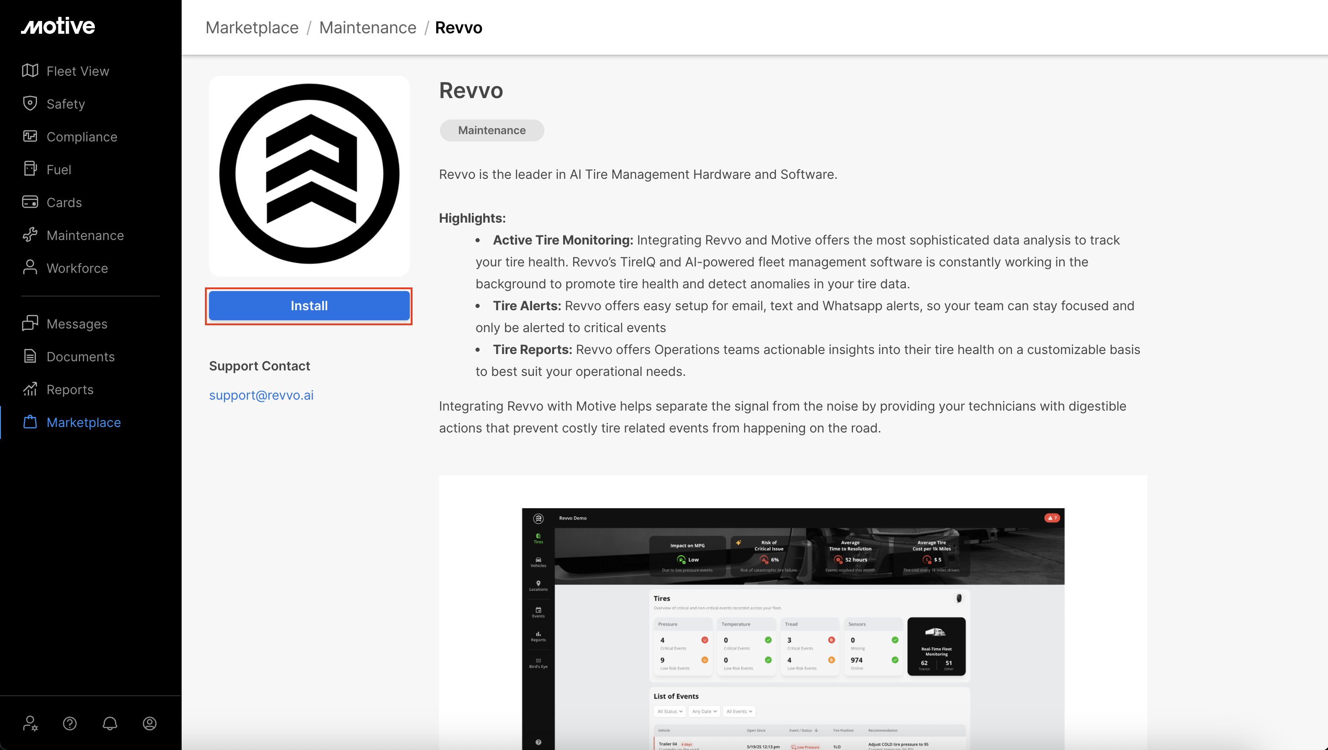This screenshot has width=1328, height=750.
Task: Navigate to Cards section
Action: tap(64, 203)
